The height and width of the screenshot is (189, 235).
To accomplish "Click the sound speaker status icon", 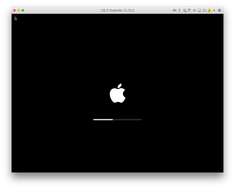I will (194, 10).
